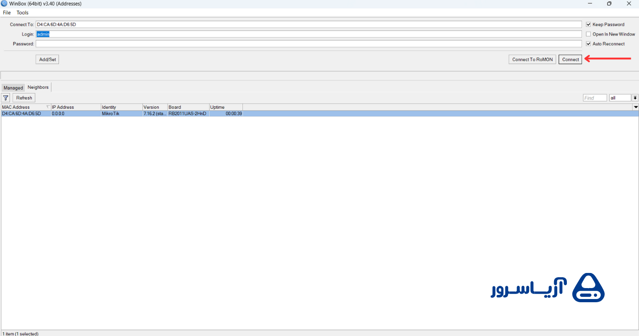Click the 7.16.2 version cell

point(155,114)
